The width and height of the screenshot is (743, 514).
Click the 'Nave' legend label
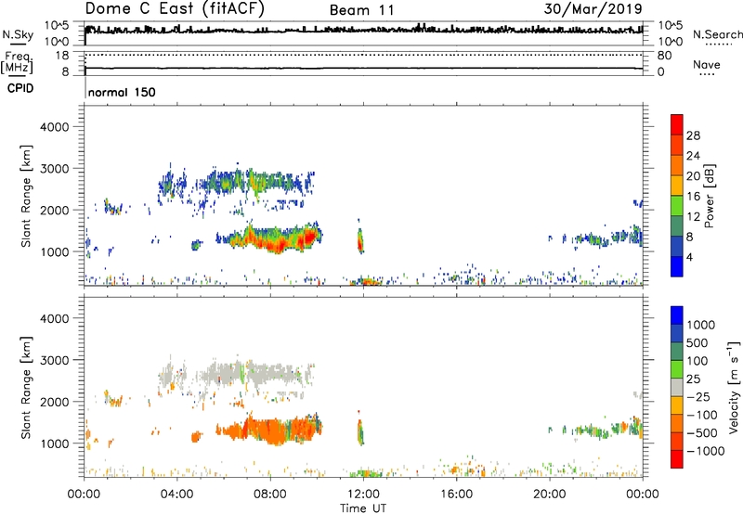point(707,64)
